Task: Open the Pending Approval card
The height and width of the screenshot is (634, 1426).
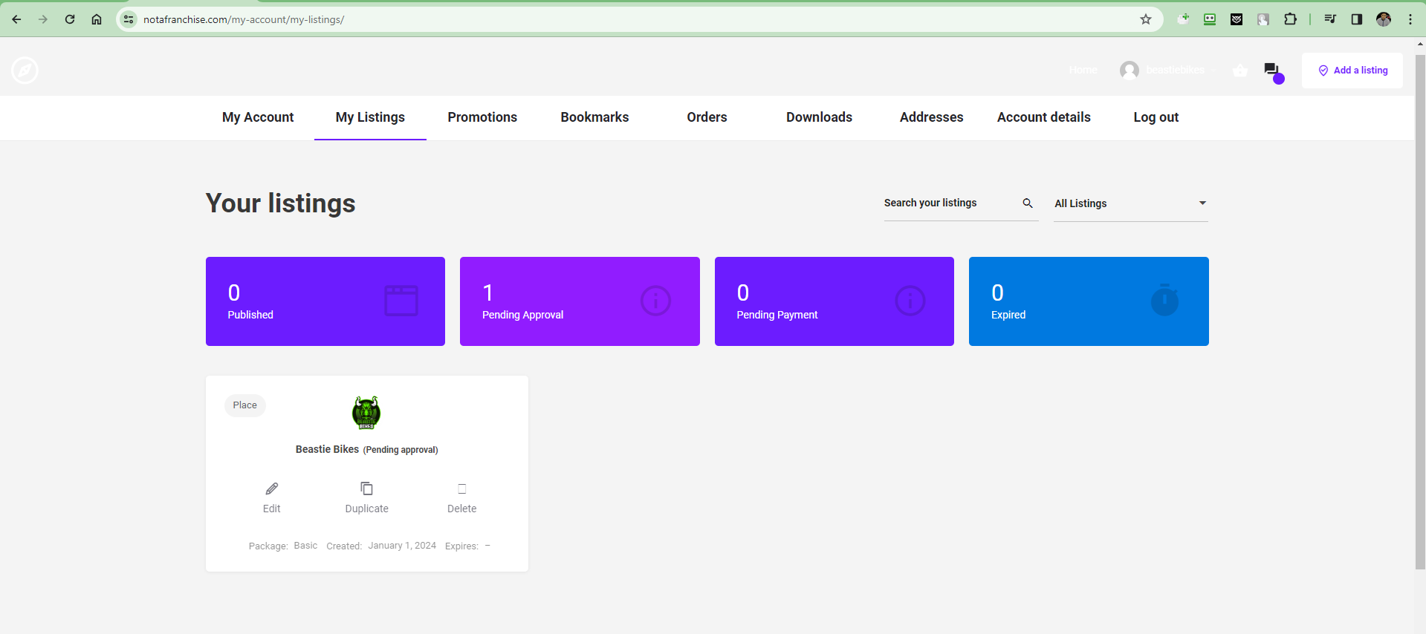Action: pos(580,301)
